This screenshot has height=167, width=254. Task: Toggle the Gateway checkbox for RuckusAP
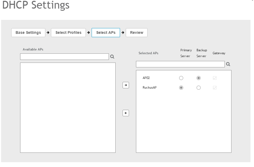click(215, 88)
